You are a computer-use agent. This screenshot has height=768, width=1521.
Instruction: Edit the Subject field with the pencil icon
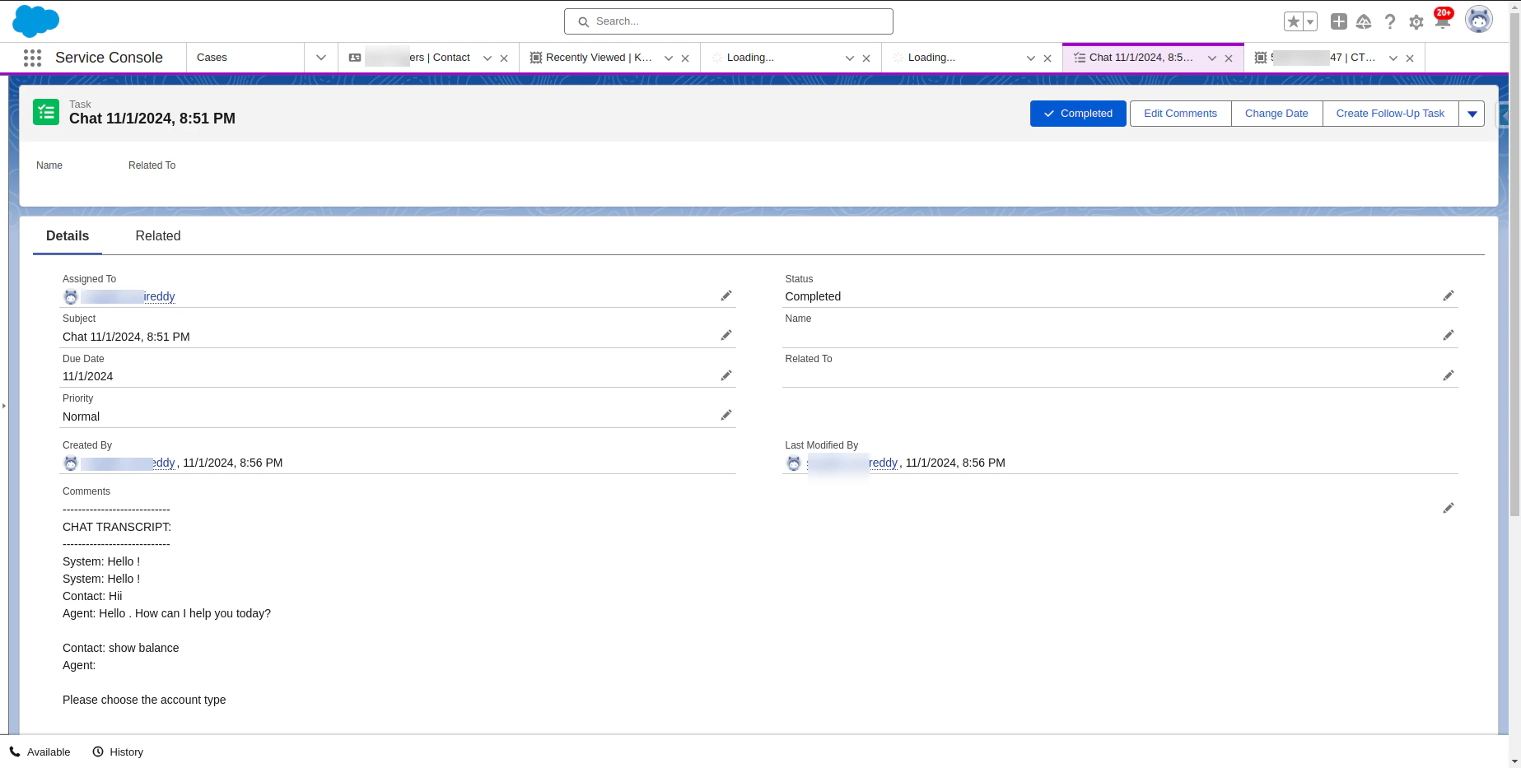(726, 335)
